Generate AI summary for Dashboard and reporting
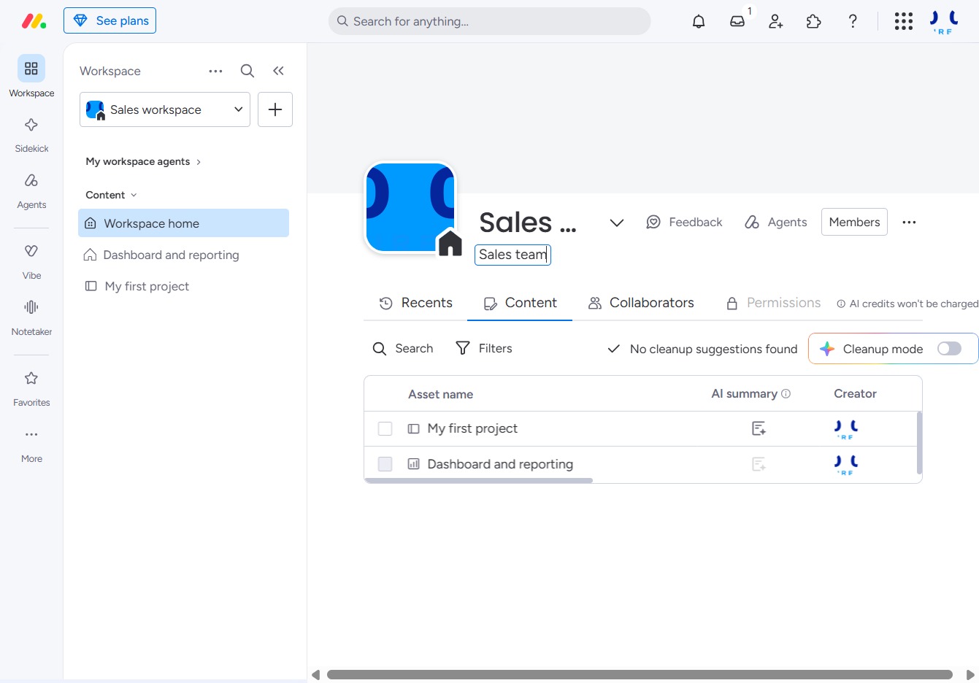979x683 pixels. [759, 464]
